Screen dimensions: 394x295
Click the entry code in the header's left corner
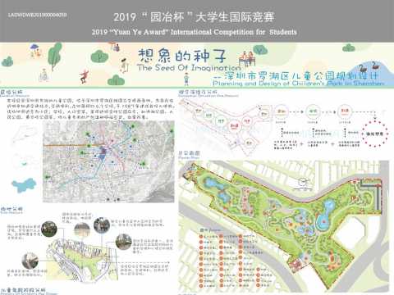click(x=37, y=15)
